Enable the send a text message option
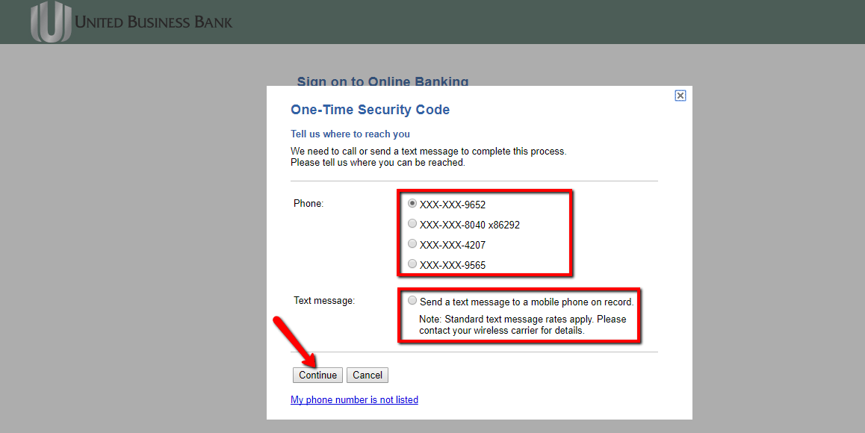 click(x=412, y=300)
